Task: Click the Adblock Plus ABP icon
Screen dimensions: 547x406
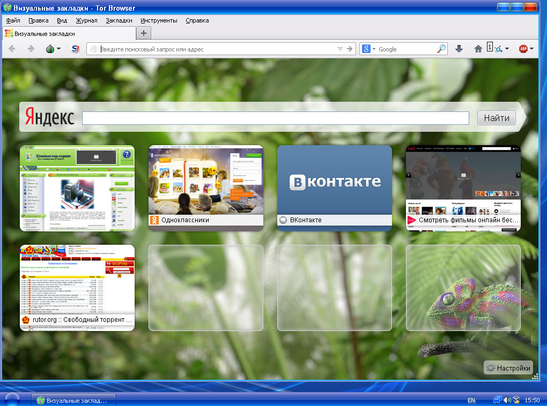Action: (523, 49)
